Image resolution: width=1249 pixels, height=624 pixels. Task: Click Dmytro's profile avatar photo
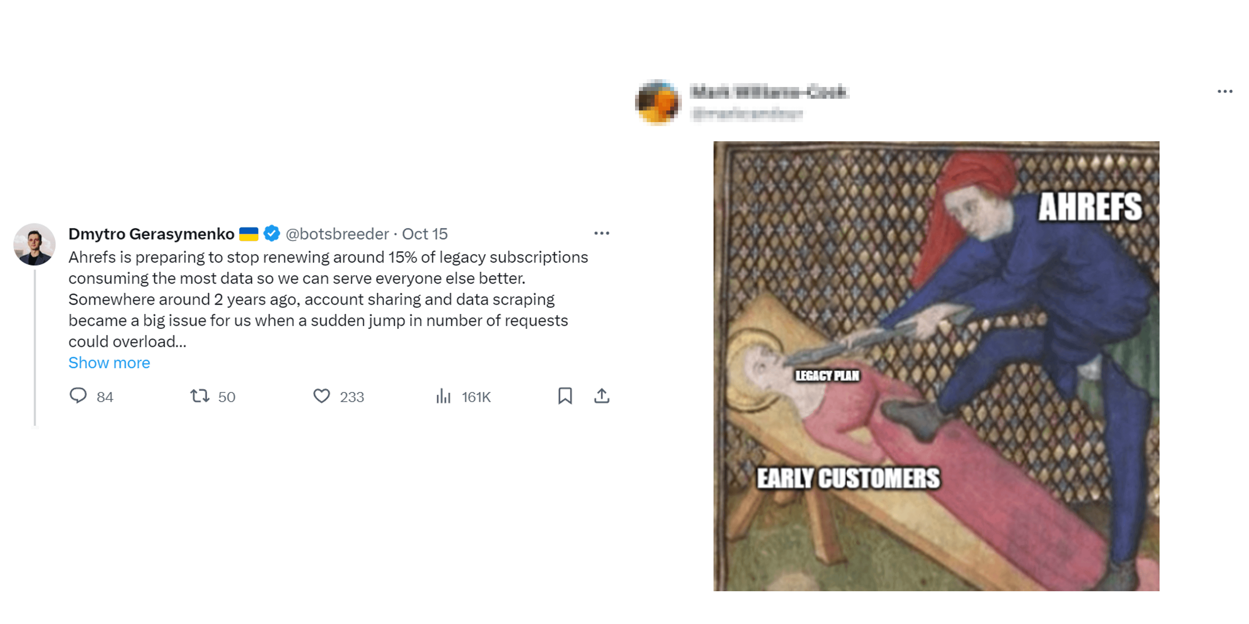(34, 244)
